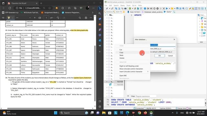Viewport: 207px width, 116px height.
Task: Open HeidiSQL Edit menu
Action: [110, 5]
